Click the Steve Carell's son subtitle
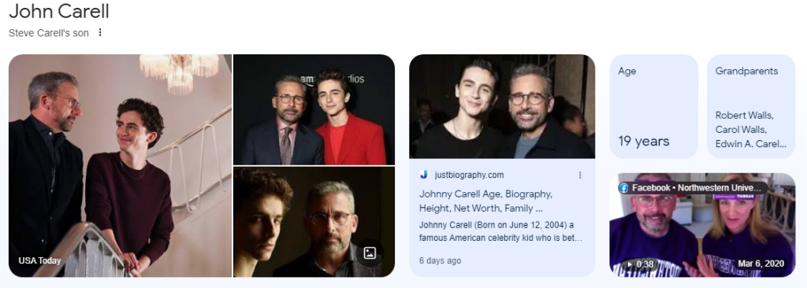The width and height of the screenshot is (807, 288). coord(48,33)
